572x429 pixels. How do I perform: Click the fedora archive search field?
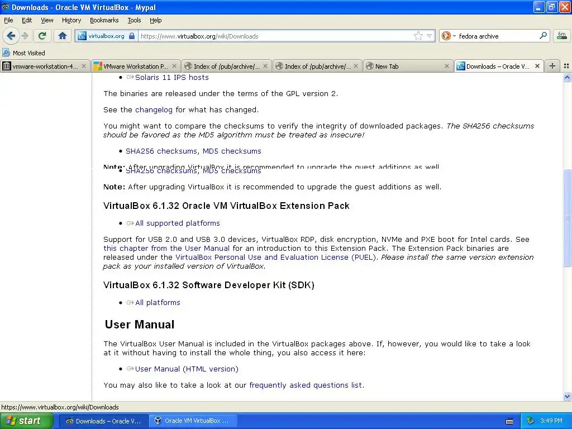click(498, 36)
